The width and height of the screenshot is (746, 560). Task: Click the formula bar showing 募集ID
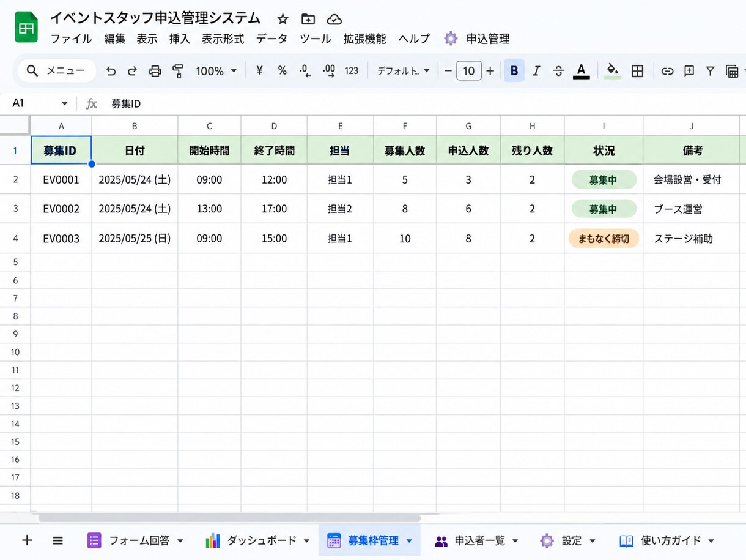coord(126,103)
